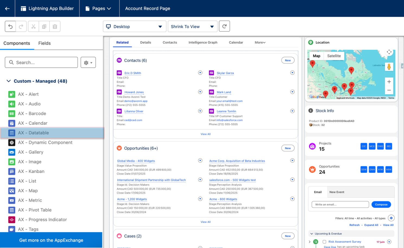Open the Contacts tab
Screen dimensions: 404x248
pyautogui.click(x=170, y=43)
